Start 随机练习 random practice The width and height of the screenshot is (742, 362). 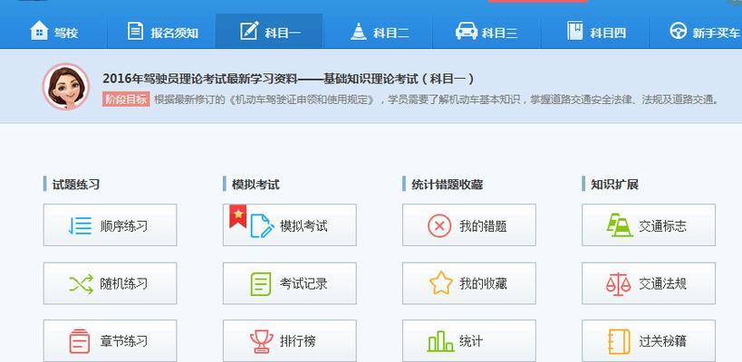111,283
